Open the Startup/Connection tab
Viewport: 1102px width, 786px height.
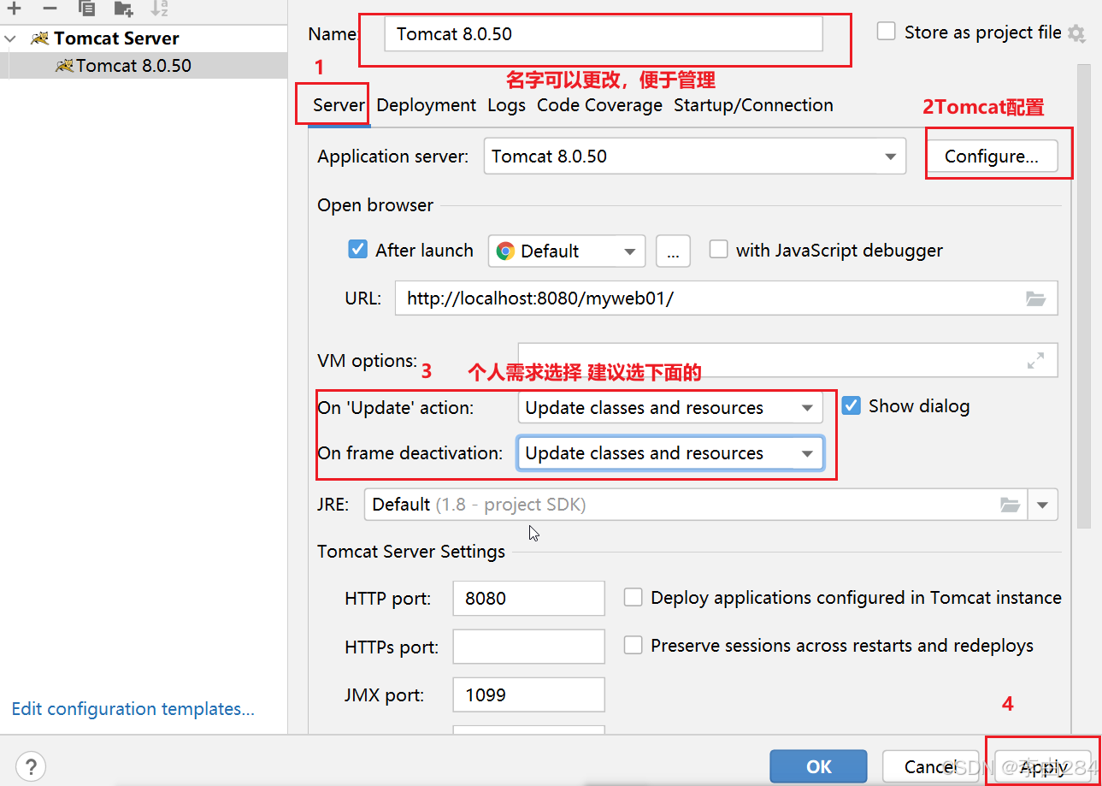753,105
